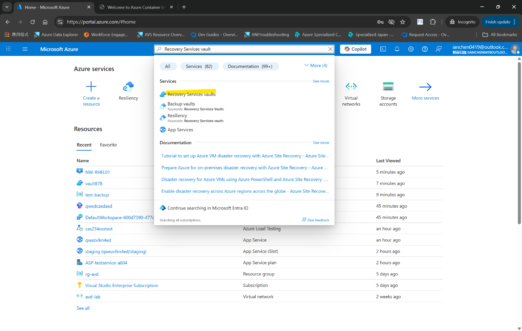
Task: Open a new browser tab
Action: (x=184, y=7)
